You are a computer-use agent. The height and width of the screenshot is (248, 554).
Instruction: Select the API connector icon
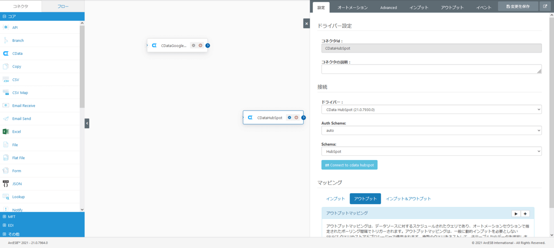[6, 28]
